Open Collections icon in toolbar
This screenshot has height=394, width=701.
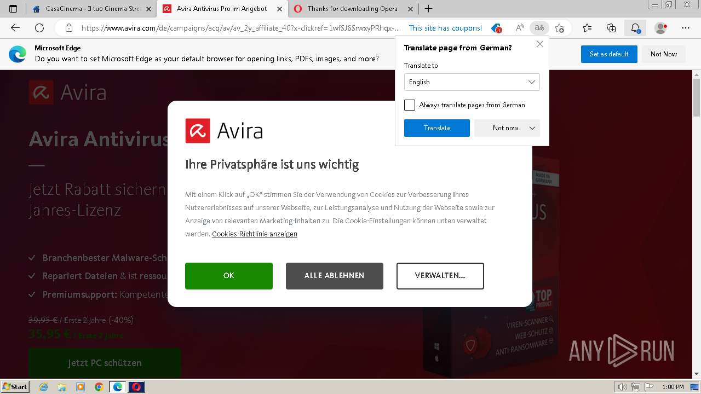(611, 28)
